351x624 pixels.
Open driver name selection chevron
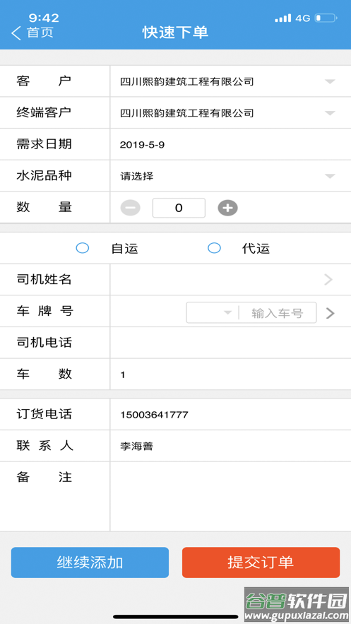pos(328,280)
